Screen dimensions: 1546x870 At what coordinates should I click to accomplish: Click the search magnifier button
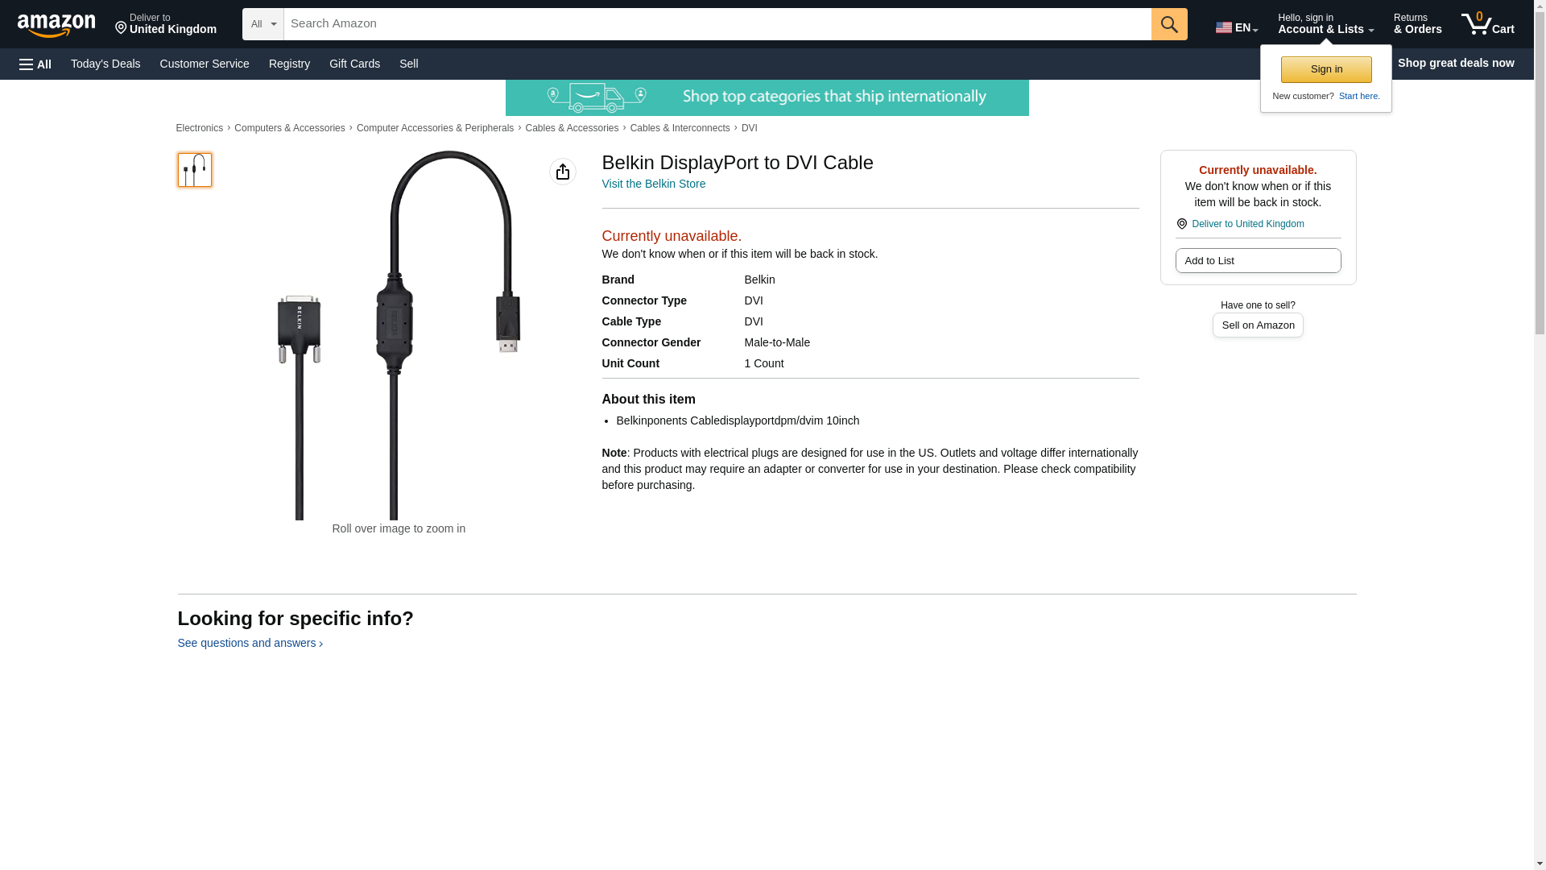coord(1169,24)
